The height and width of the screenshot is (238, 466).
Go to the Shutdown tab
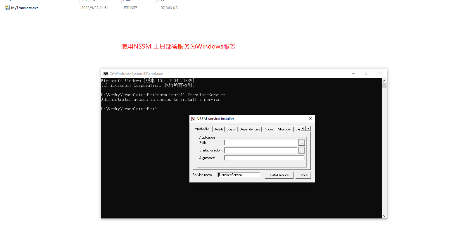pyautogui.click(x=285, y=129)
